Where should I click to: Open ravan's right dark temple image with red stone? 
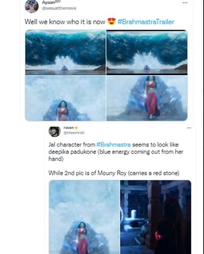pos(156,217)
